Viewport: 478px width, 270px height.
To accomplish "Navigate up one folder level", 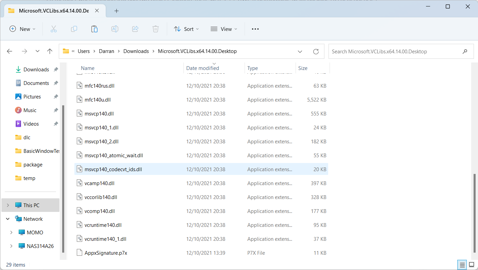I will click(50, 51).
